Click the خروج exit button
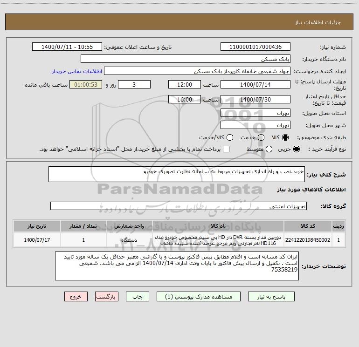 pyautogui.click(x=76, y=296)
